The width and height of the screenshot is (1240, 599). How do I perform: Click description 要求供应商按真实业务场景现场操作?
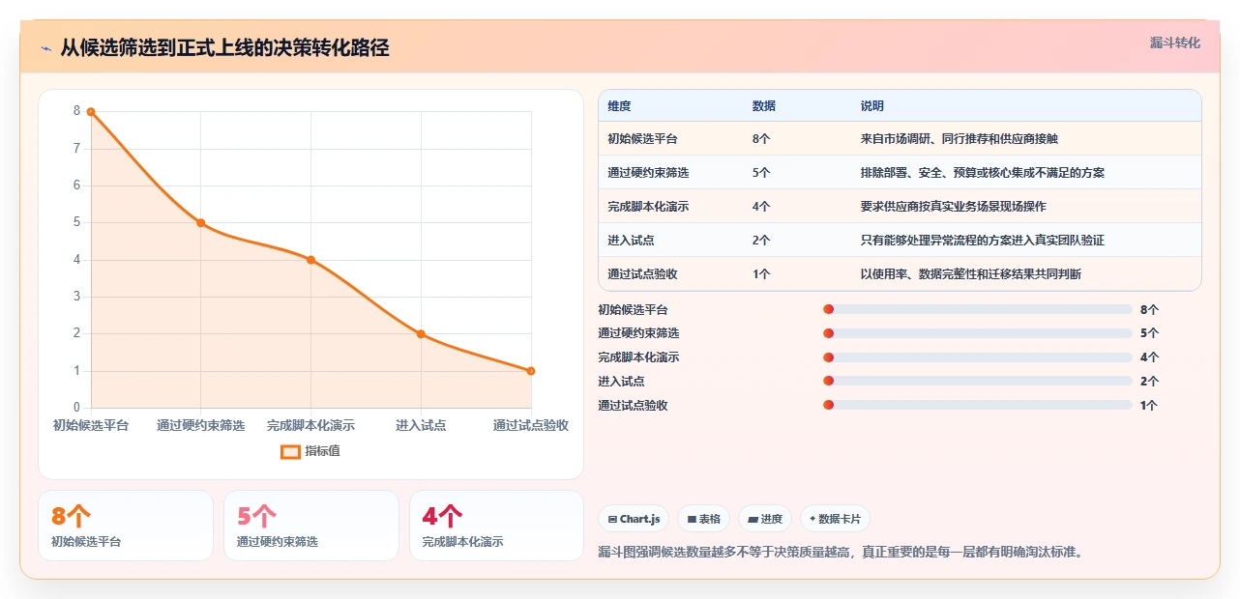point(953,207)
